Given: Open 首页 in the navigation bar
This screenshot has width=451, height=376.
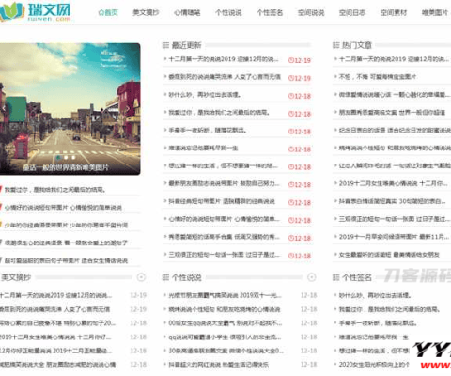Looking at the screenshot, I should point(108,12).
